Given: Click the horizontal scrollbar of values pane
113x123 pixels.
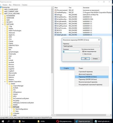Looking at the screenshot, I should coord(83,115).
